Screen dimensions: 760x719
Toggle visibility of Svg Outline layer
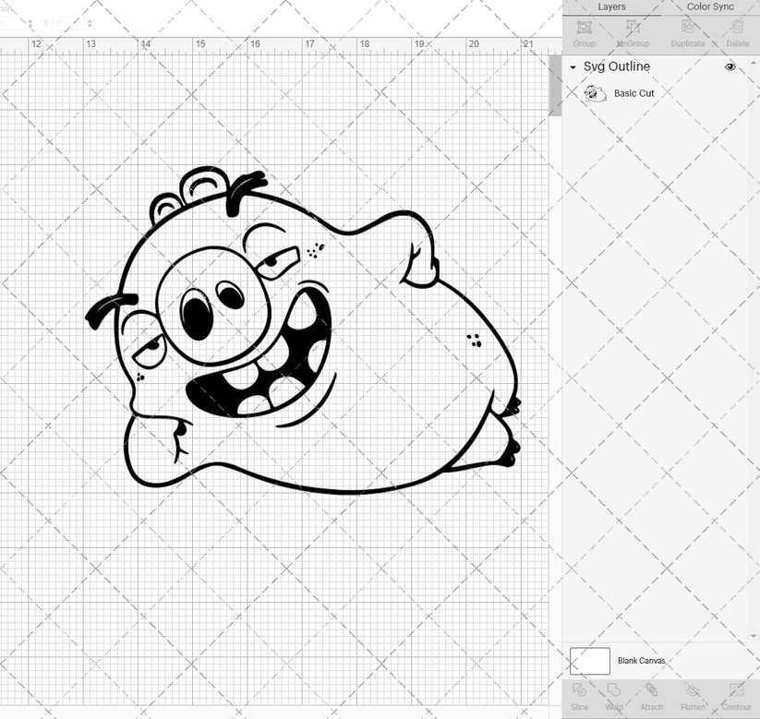(x=730, y=66)
